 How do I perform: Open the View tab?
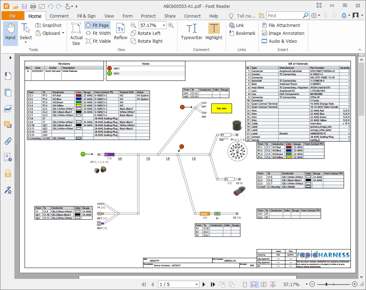pyautogui.click(x=109, y=16)
